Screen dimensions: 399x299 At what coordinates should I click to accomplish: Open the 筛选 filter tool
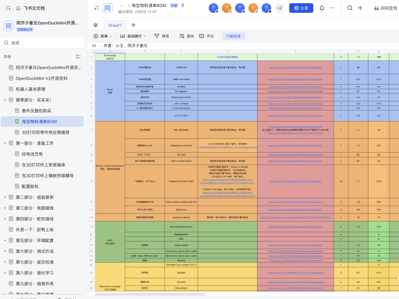(x=161, y=36)
